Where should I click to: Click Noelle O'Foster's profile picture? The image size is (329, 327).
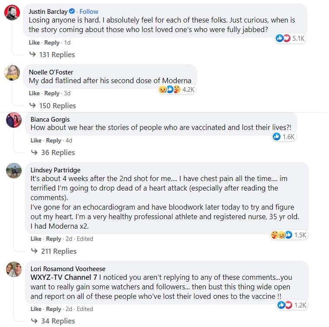click(12, 72)
